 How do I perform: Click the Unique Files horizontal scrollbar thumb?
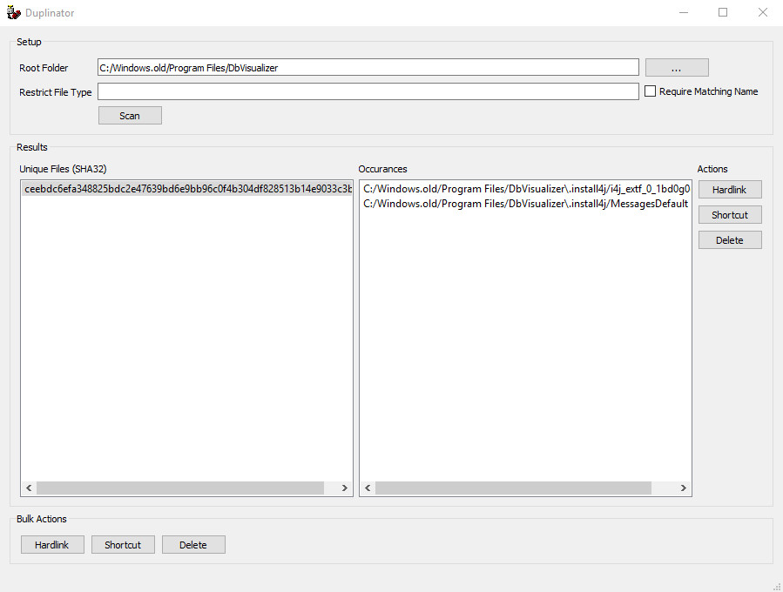point(180,488)
